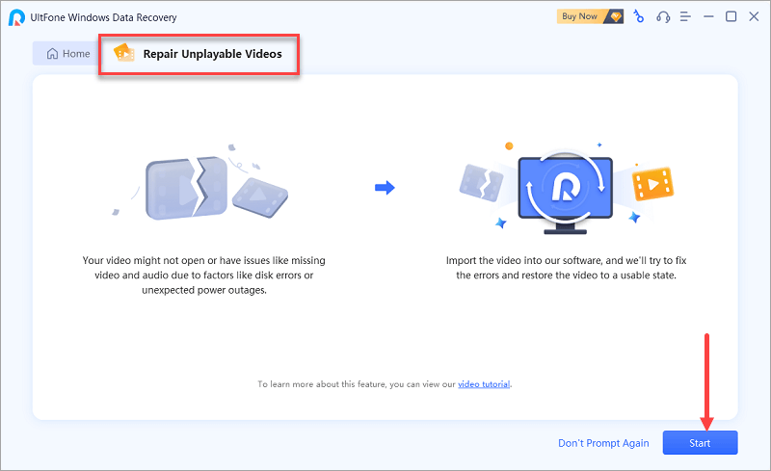Click the blue right arrow icon
This screenshot has width=771, height=471.
[385, 187]
